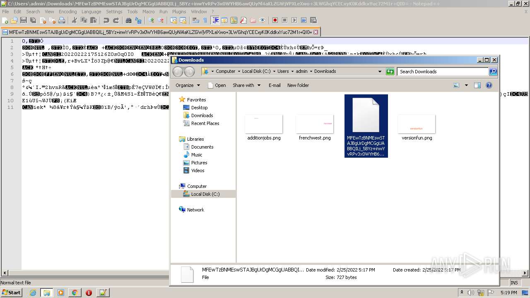
Task: Click the Save toolbar icon in Notepad++
Action: click(23, 20)
